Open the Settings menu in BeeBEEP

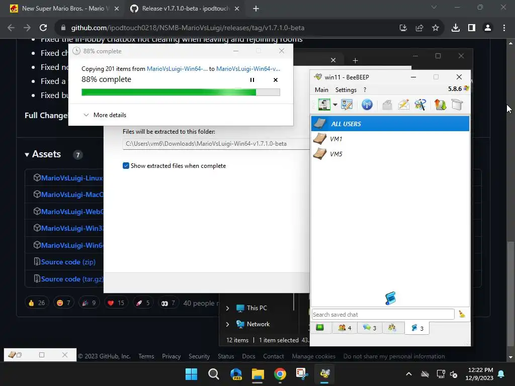pos(346,89)
